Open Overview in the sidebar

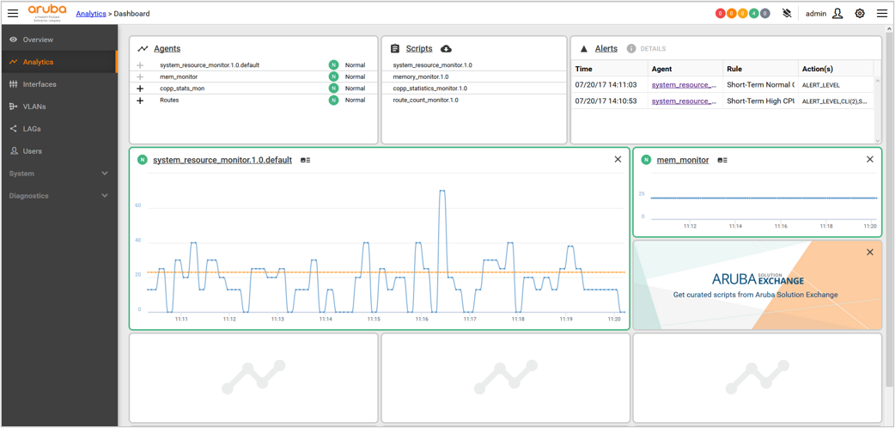tap(58, 40)
